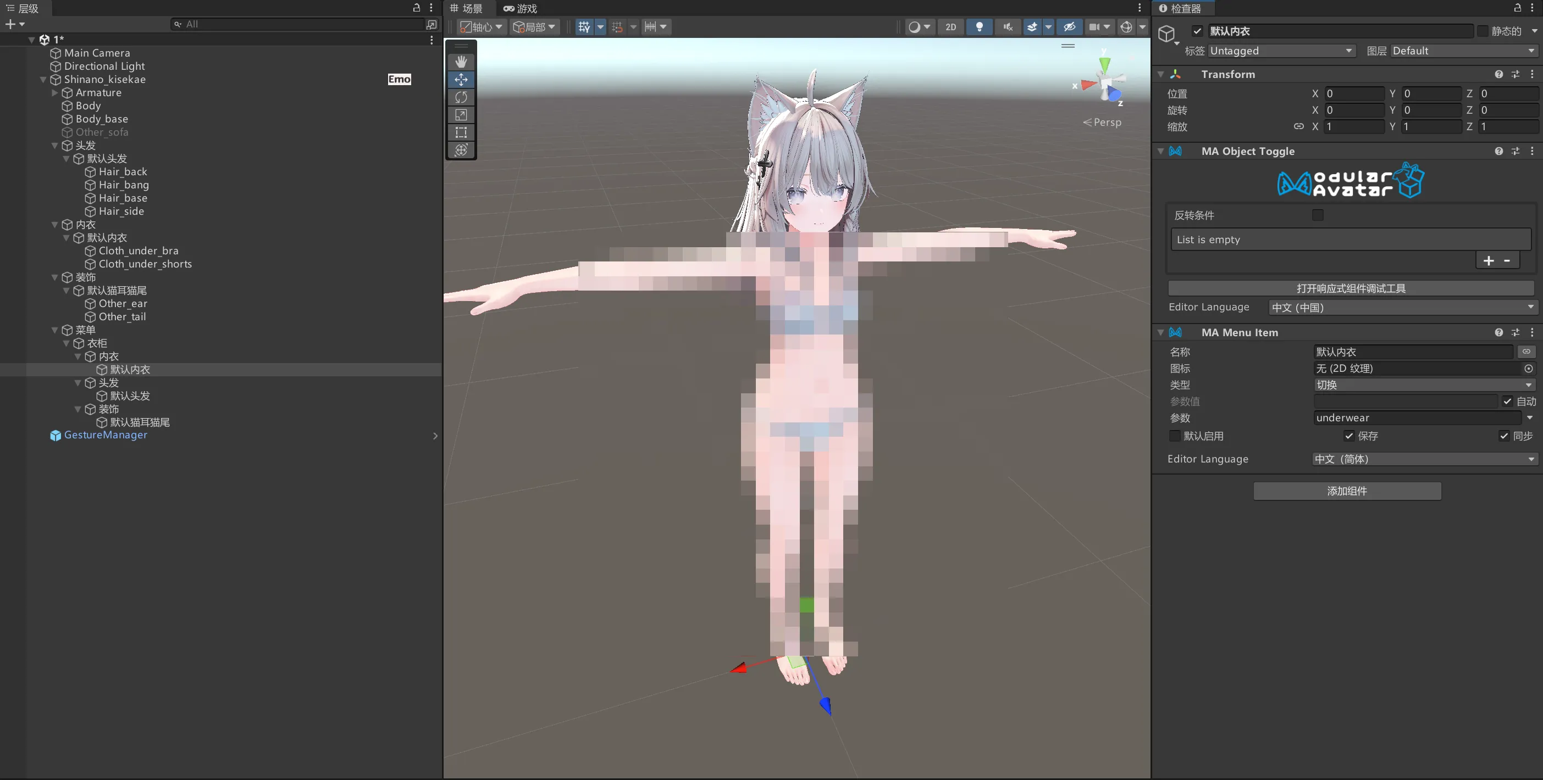Open the Hierarchy panel options menu
Screen dimensions: 1543x780
pos(432,8)
